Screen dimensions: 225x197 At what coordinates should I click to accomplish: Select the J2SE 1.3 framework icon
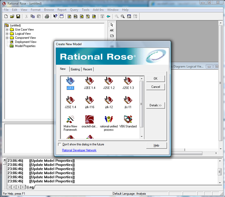(128, 83)
